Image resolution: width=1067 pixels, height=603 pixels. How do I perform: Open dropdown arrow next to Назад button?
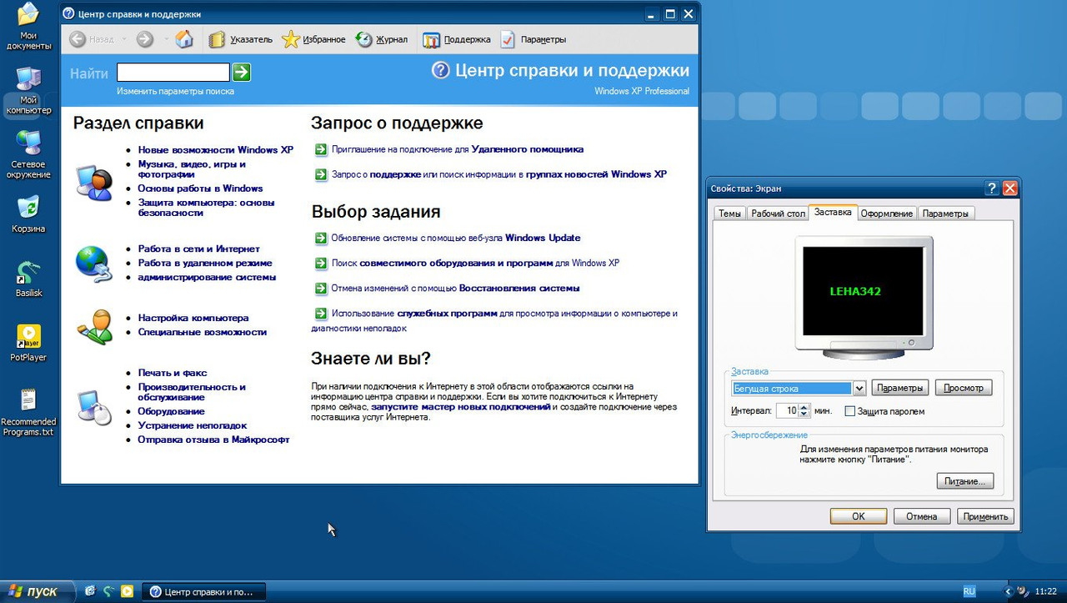124,39
